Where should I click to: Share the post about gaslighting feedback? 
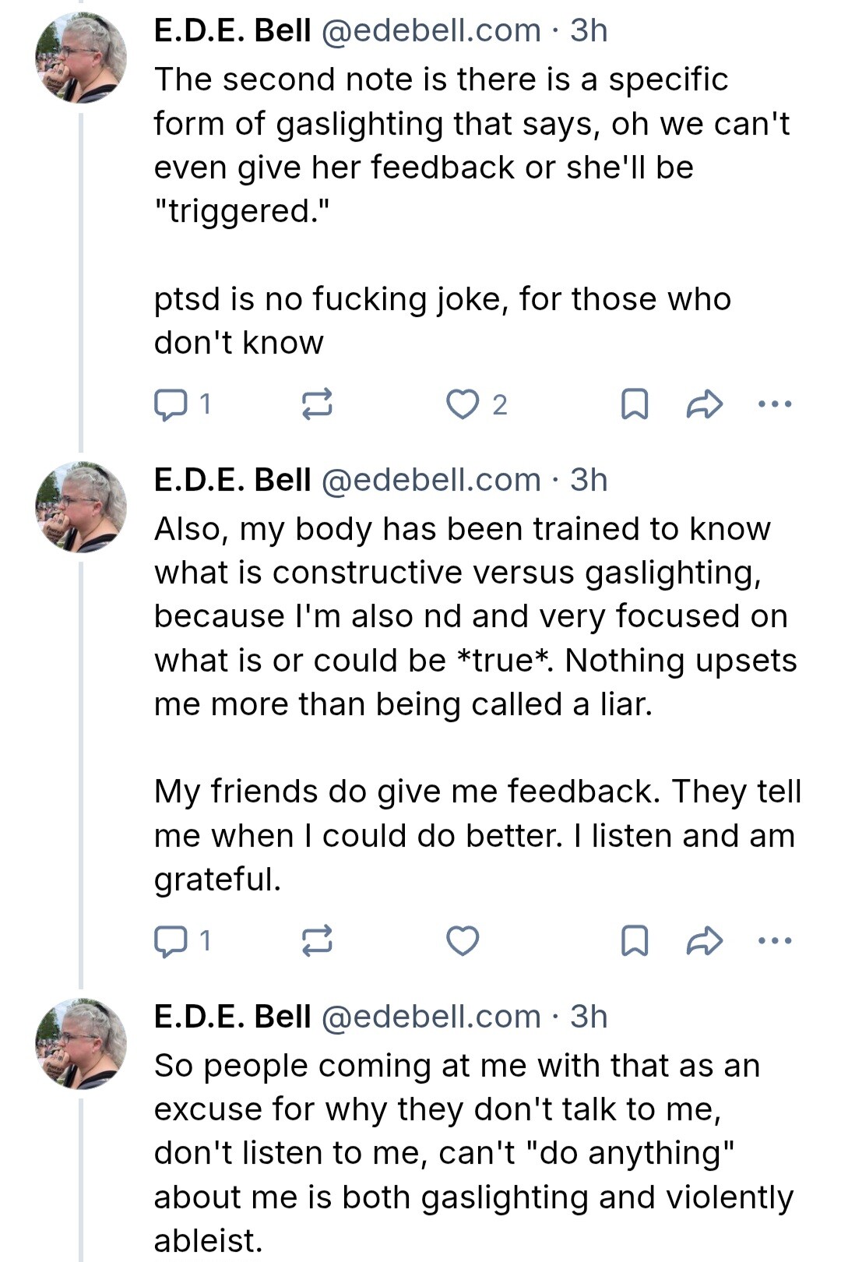pyautogui.click(x=705, y=404)
